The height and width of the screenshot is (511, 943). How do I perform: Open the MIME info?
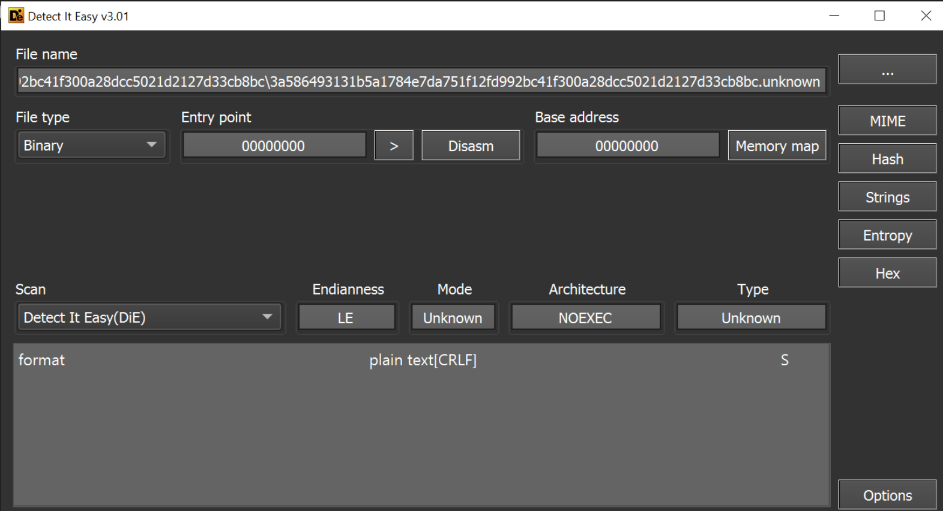[x=887, y=121]
